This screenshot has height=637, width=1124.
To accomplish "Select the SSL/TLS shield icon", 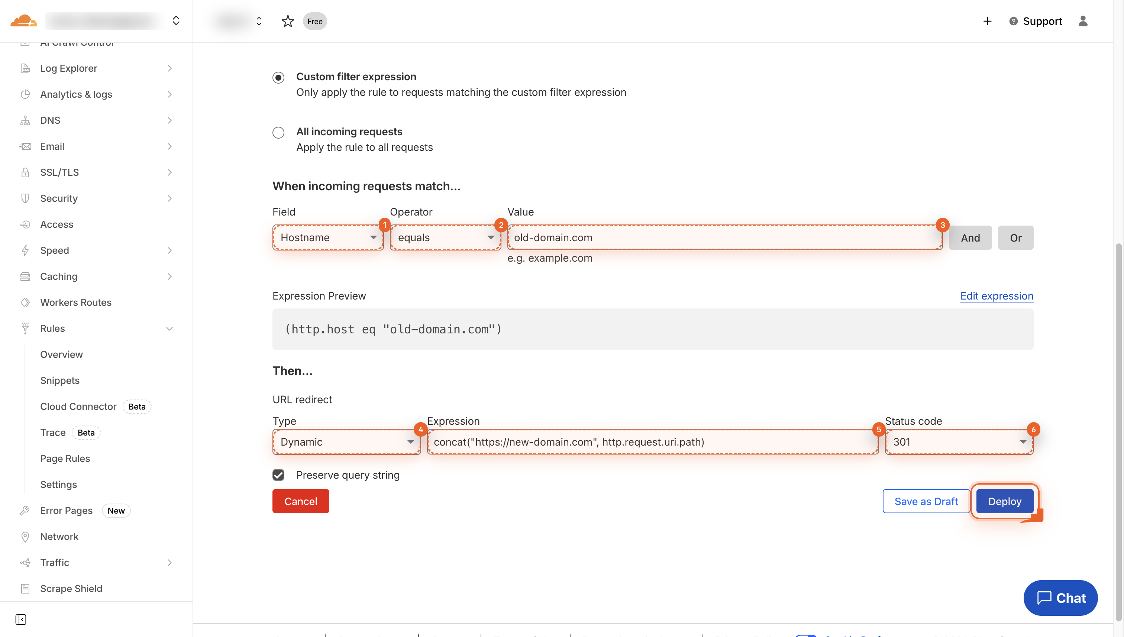I will [25, 172].
